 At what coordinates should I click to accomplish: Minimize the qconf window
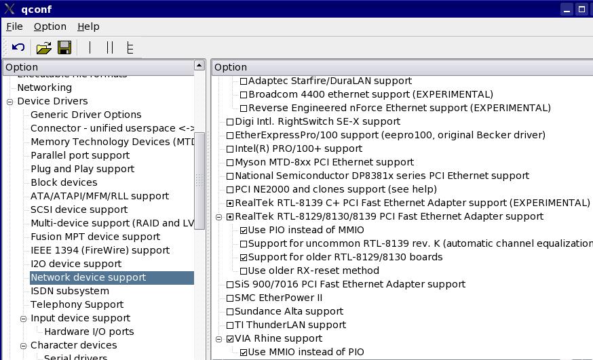[567, 9]
